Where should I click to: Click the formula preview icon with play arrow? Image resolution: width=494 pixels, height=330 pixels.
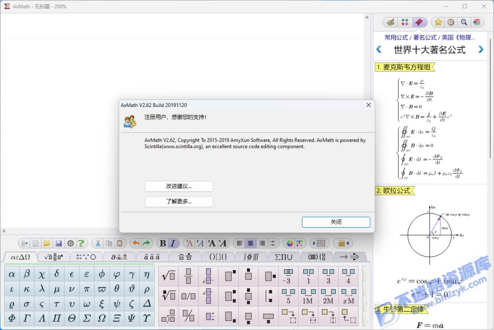[319, 244]
